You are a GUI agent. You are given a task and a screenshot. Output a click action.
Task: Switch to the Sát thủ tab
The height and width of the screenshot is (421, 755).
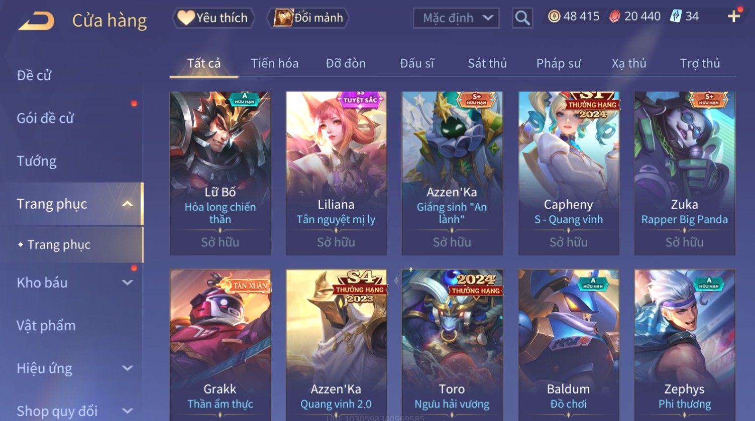point(487,63)
